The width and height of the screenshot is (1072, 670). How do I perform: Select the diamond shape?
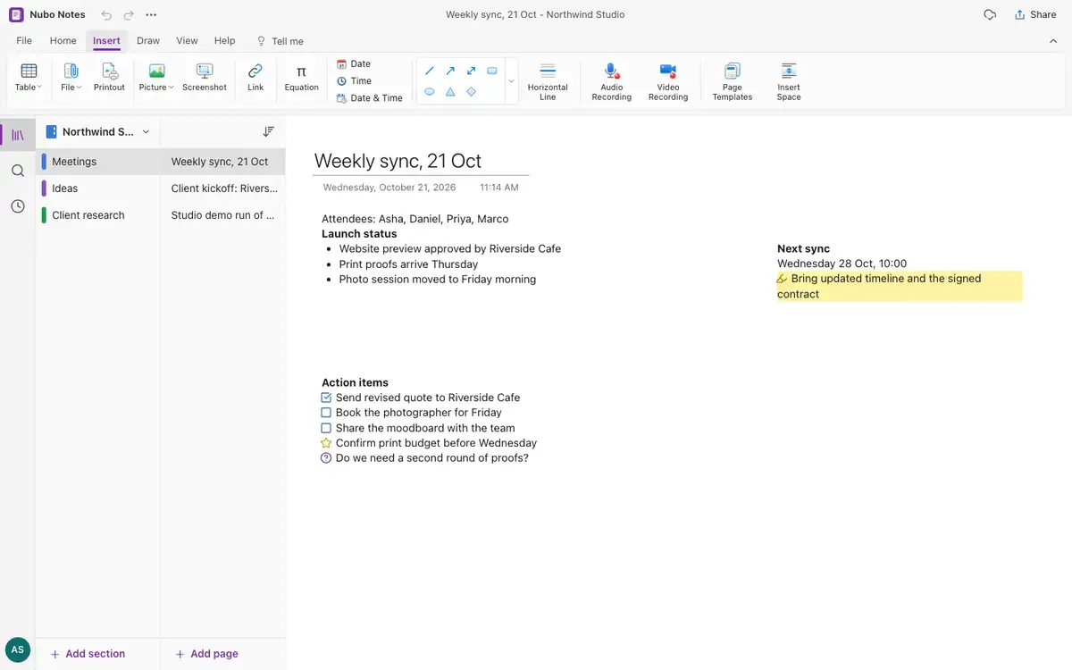471,91
